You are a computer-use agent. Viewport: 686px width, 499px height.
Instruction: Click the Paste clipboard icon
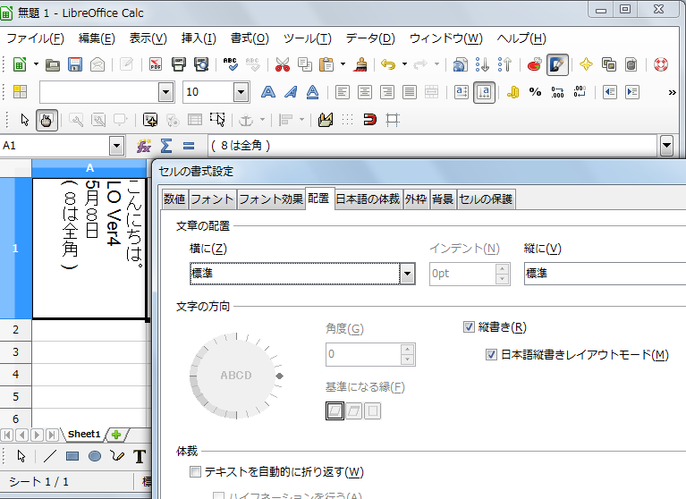pyautogui.click(x=326, y=64)
